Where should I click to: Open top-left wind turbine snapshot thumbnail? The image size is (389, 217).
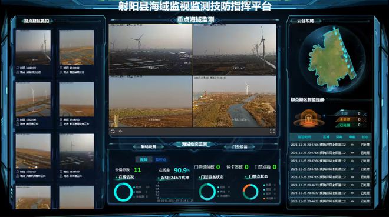(x=33, y=47)
